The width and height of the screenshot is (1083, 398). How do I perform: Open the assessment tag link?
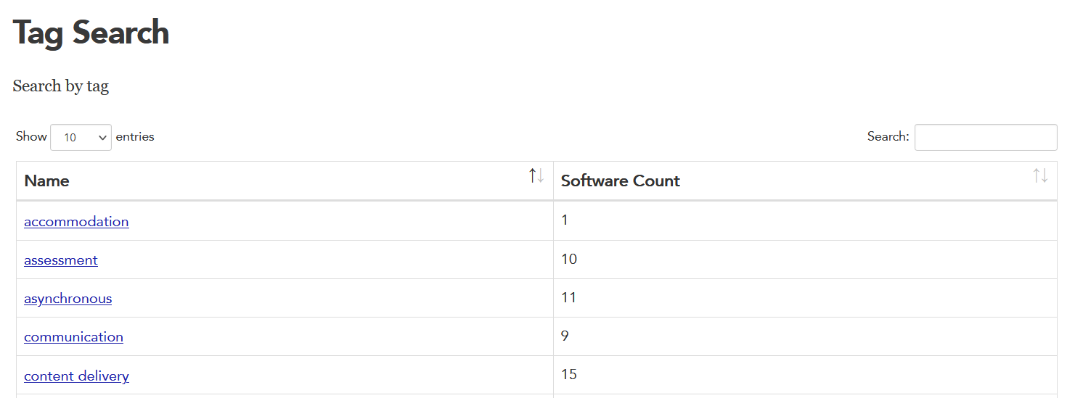61,260
